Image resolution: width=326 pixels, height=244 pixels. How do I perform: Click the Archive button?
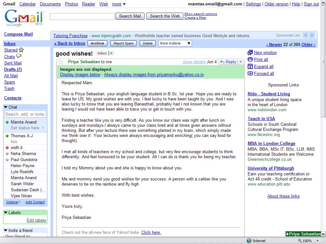pos(97,43)
